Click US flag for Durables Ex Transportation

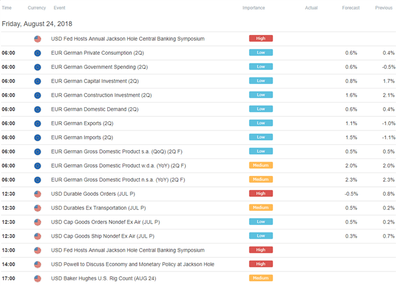tap(38, 208)
